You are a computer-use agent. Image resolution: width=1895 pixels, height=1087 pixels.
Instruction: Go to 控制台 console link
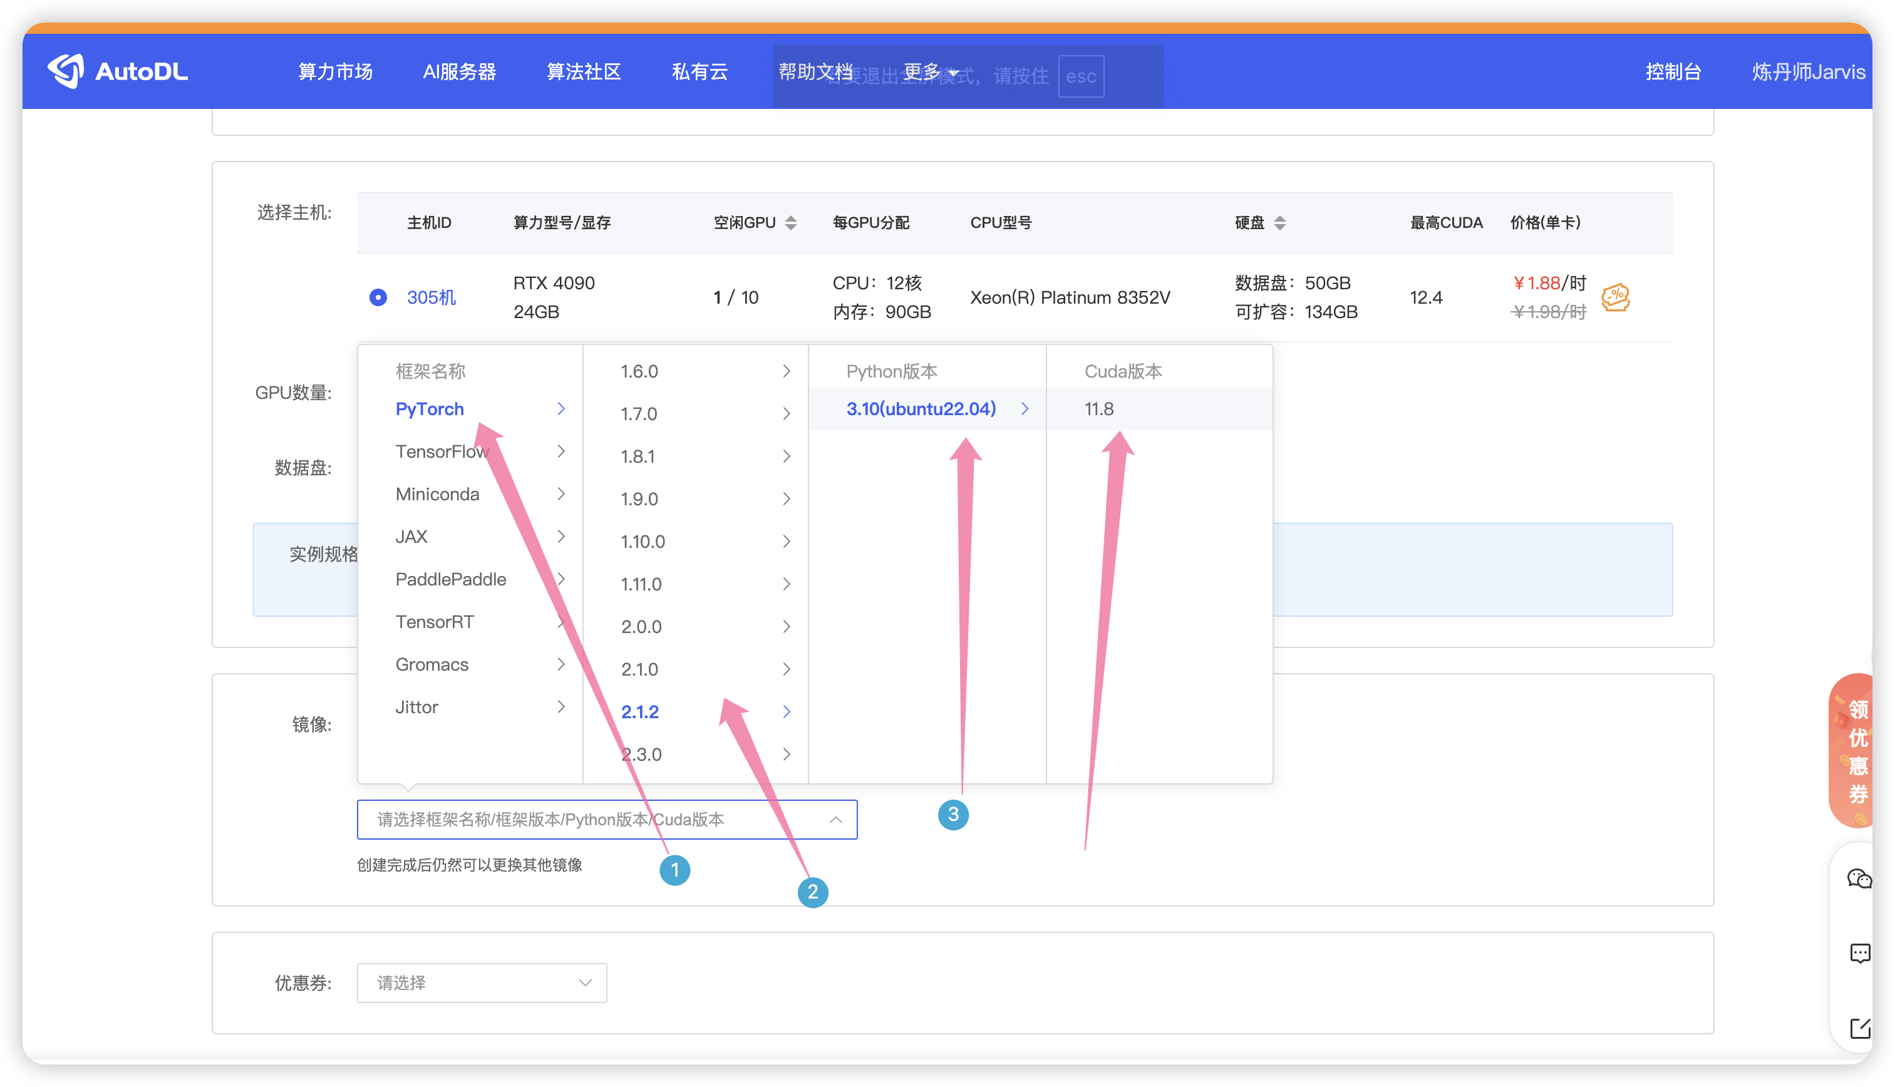(1673, 71)
